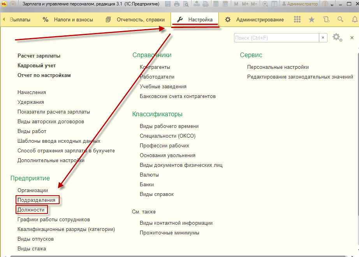The height and width of the screenshot is (257, 359).
Task: Click the Favorites star icon
Action: coord(311,19)
